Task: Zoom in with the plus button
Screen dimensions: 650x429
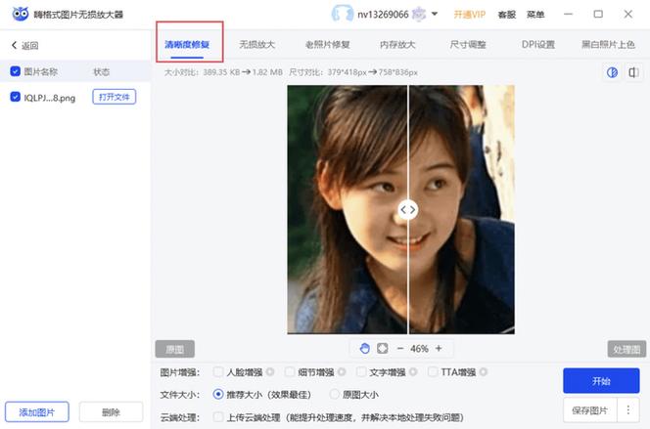Action: tap(439, 348)
